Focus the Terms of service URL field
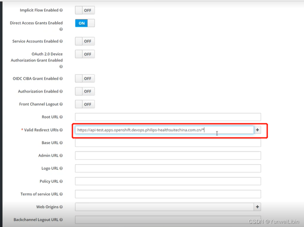Screen dimensions: 304x227 click(168, 194)
